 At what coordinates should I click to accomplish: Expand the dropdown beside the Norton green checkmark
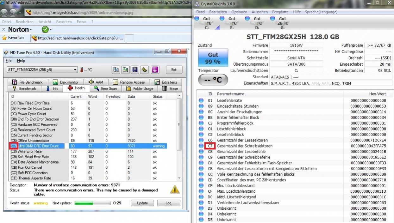[51, 30]
